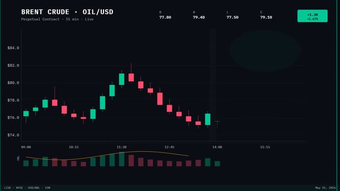This screenshot has width=340, height=191.
Task: Select the small doji candle at 14:00
Action: [x=217, y=121]
